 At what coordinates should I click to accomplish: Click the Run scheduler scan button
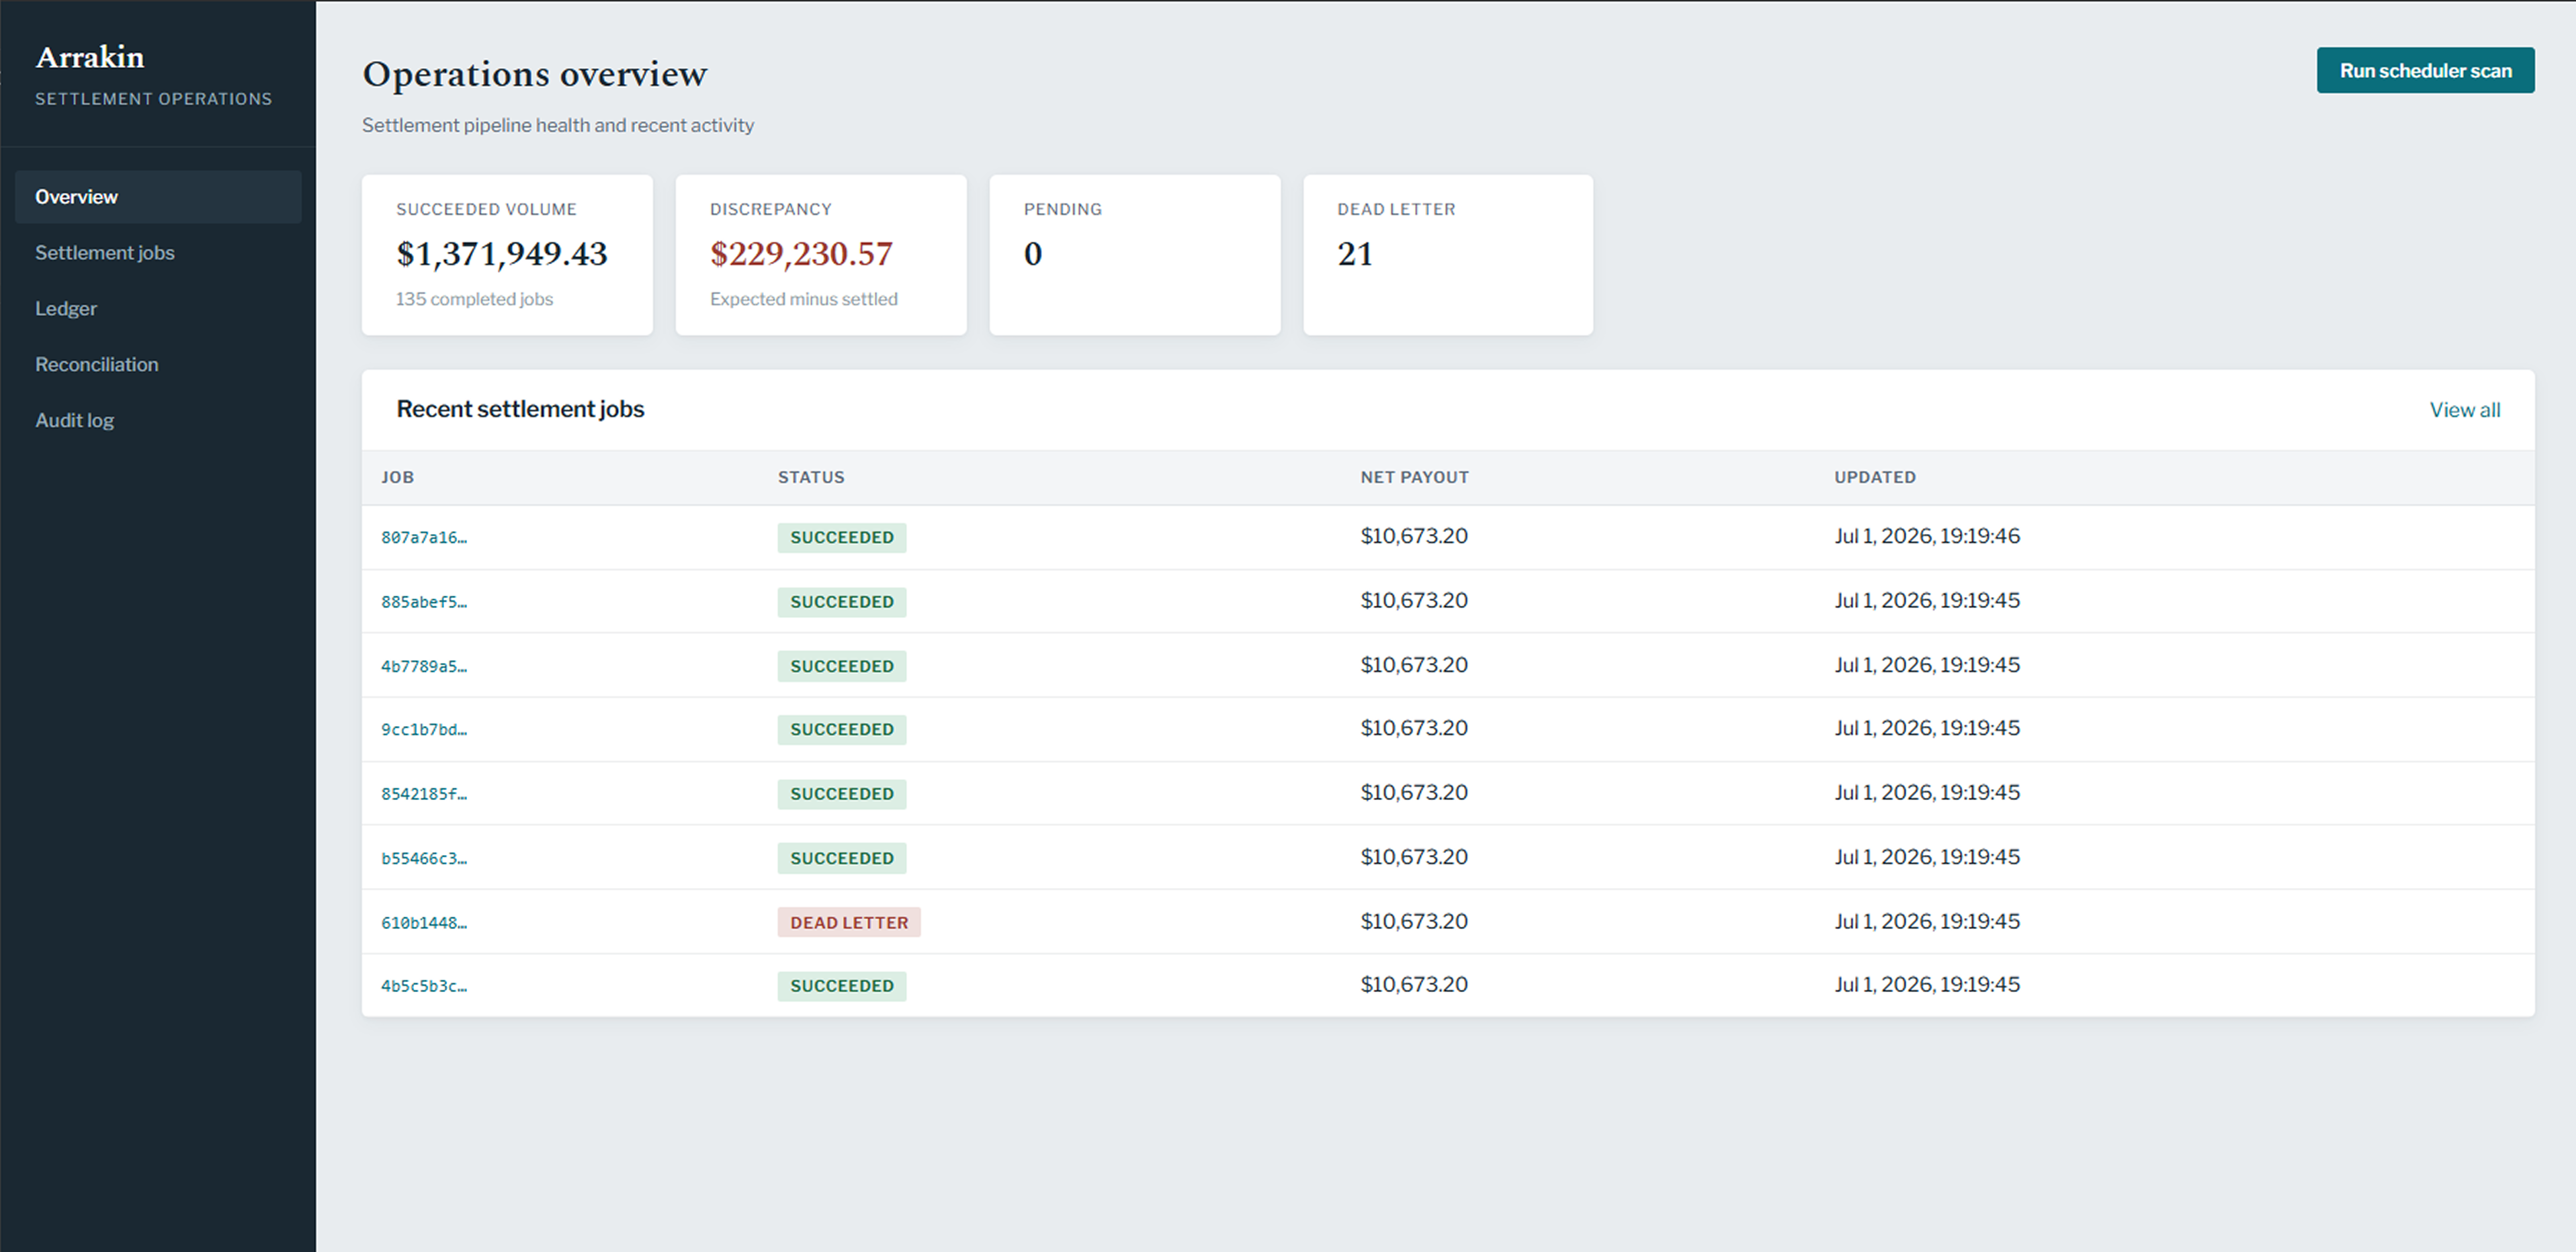pyautogui.click(x=2425, y=70)
